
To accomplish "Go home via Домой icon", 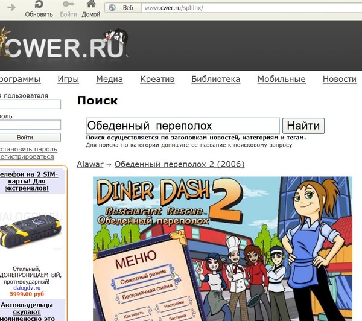I will (x=91, y=9).
